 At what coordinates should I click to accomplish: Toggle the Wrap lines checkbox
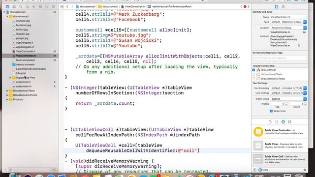(x=271, y=111)
